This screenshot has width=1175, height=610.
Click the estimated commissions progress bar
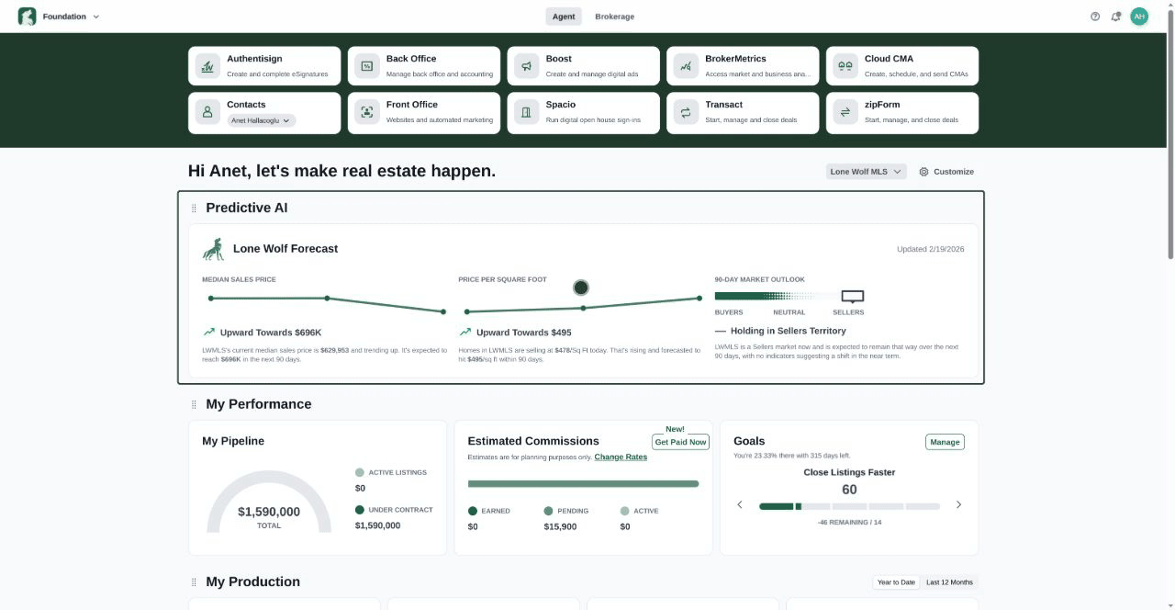point(583,483)
